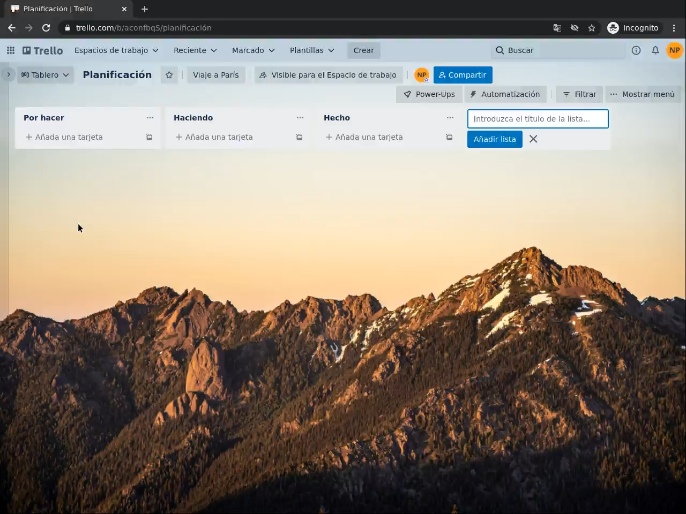Screen dimensions: 686x514
Task: Open information icon in header
Action: [636, 50]
